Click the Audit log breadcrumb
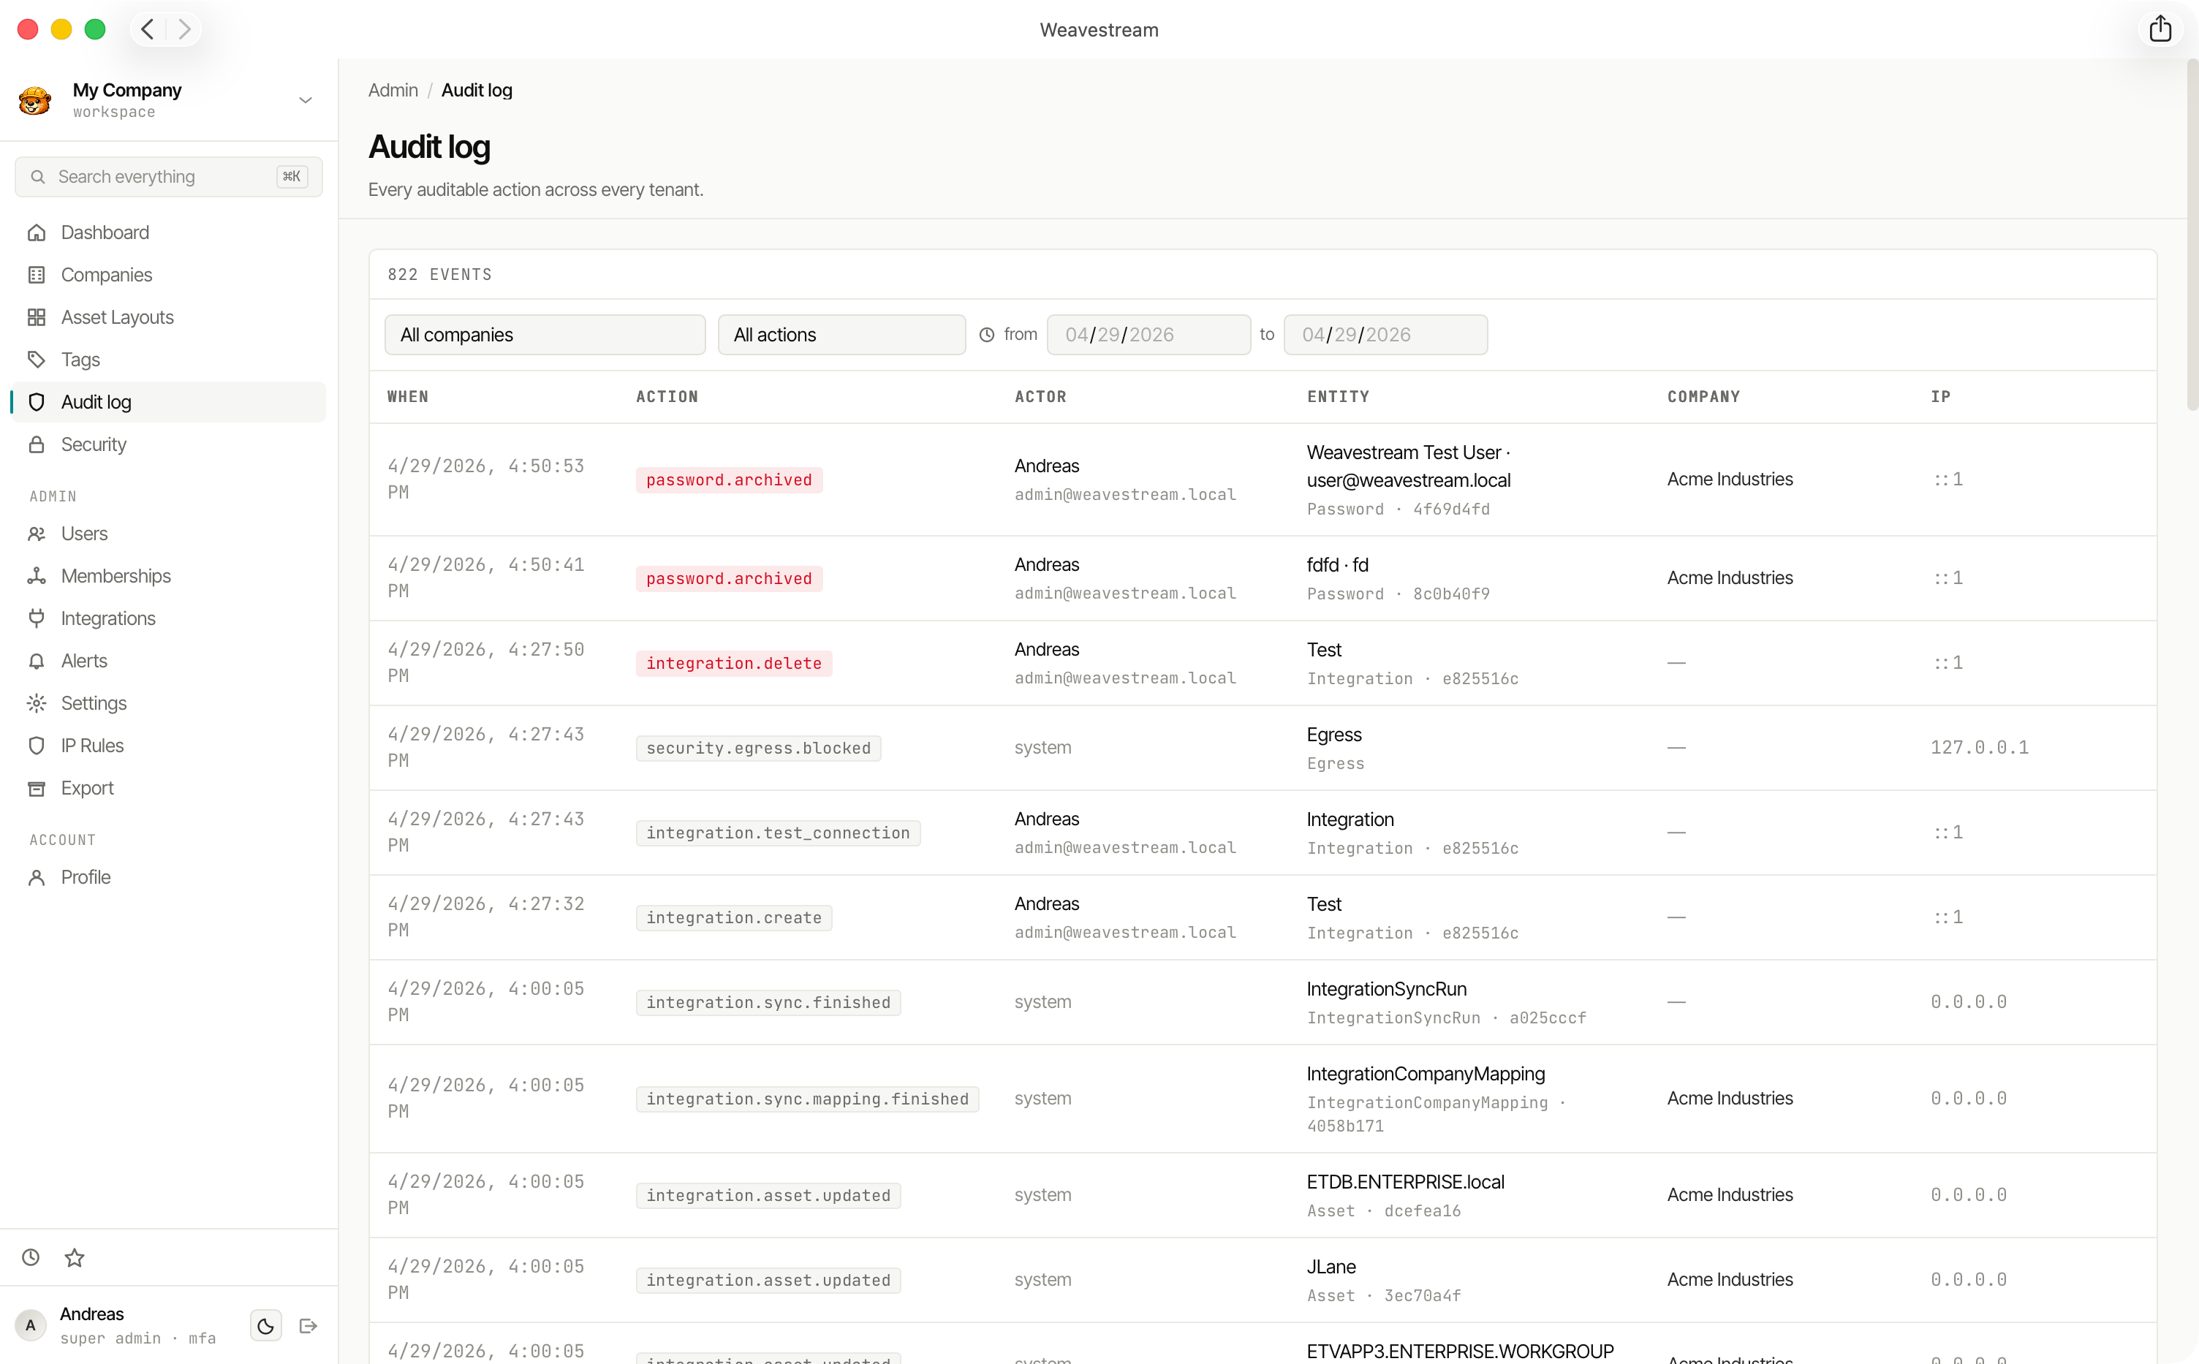2199x1364 pixels. (476, 90)
